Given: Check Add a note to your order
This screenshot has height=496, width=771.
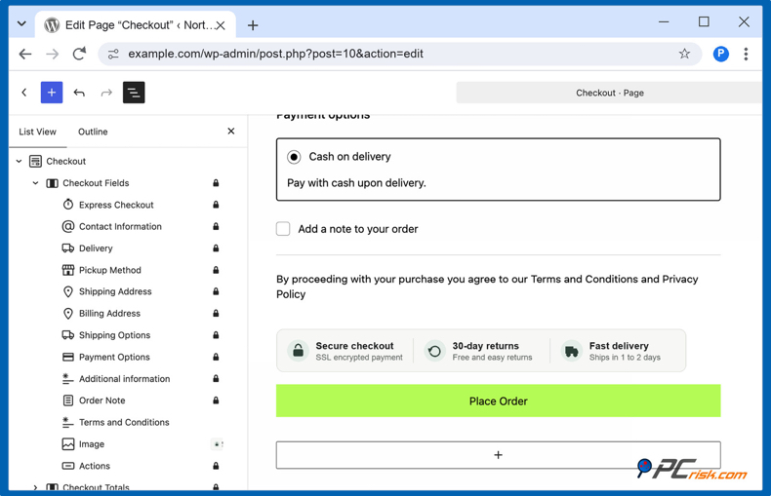Looking at the screenshot, I should (283, 229).
